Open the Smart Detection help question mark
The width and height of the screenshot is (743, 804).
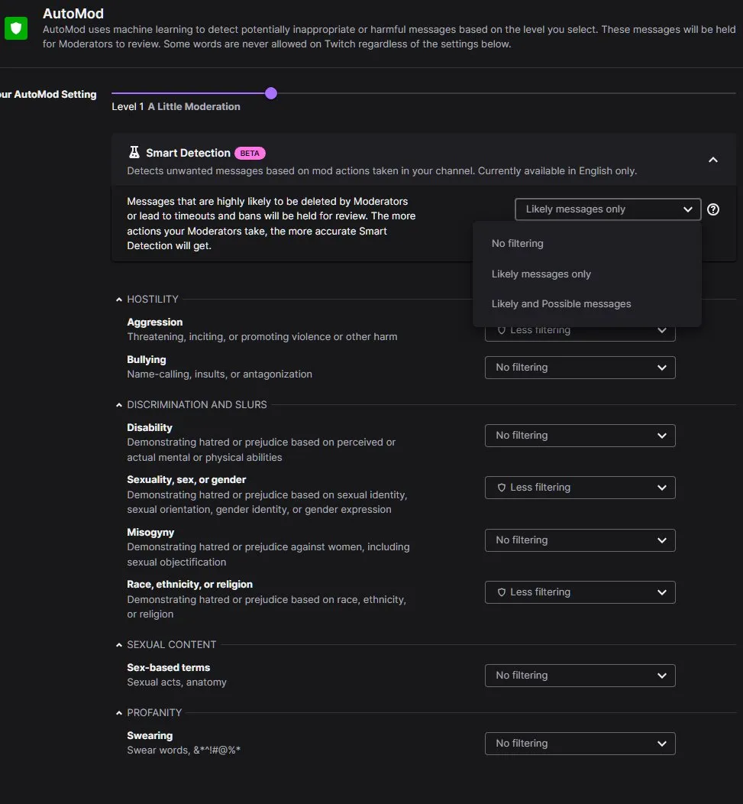[x=712, y=209]
